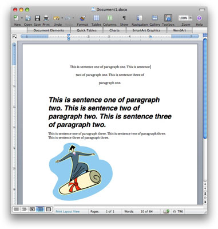Open the Quick Tables tab
The image size is (218, 229).
86,30
